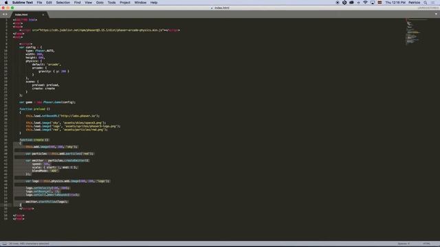Open the Edit menu
Screen dimensions: 440x247
pos(49,3)
